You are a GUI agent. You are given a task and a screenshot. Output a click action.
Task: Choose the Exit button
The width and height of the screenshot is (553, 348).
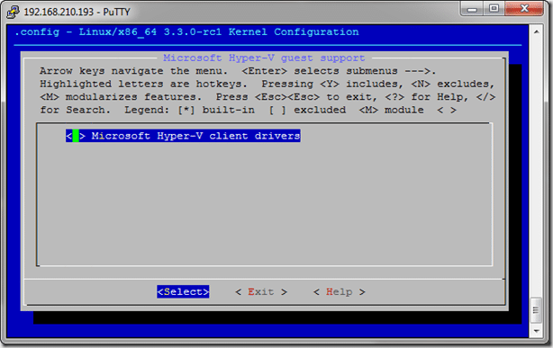[x=261, y=291]
